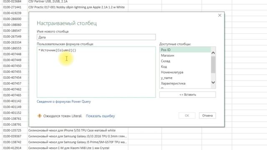Click the disabled OK button
The height and width of the screenshot is (150, 267).
point(187,116)
